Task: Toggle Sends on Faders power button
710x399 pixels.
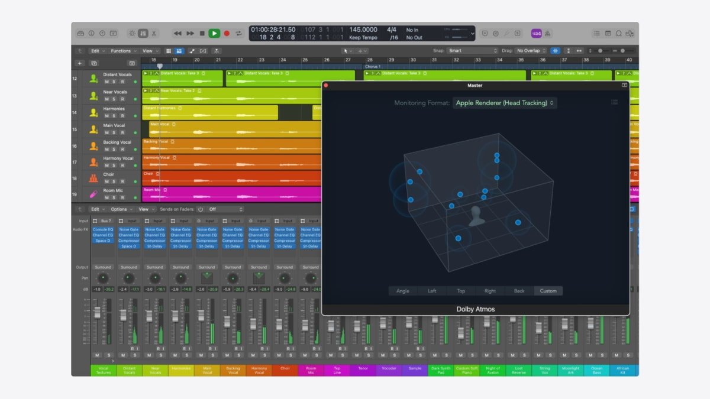Action: pyautogui.click(x=201, y=209)
